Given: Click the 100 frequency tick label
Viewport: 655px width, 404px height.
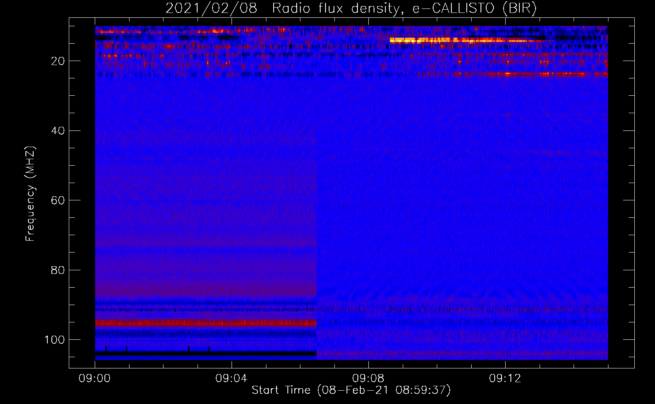Looking at the screenshot, I should [x=55, y=340].
